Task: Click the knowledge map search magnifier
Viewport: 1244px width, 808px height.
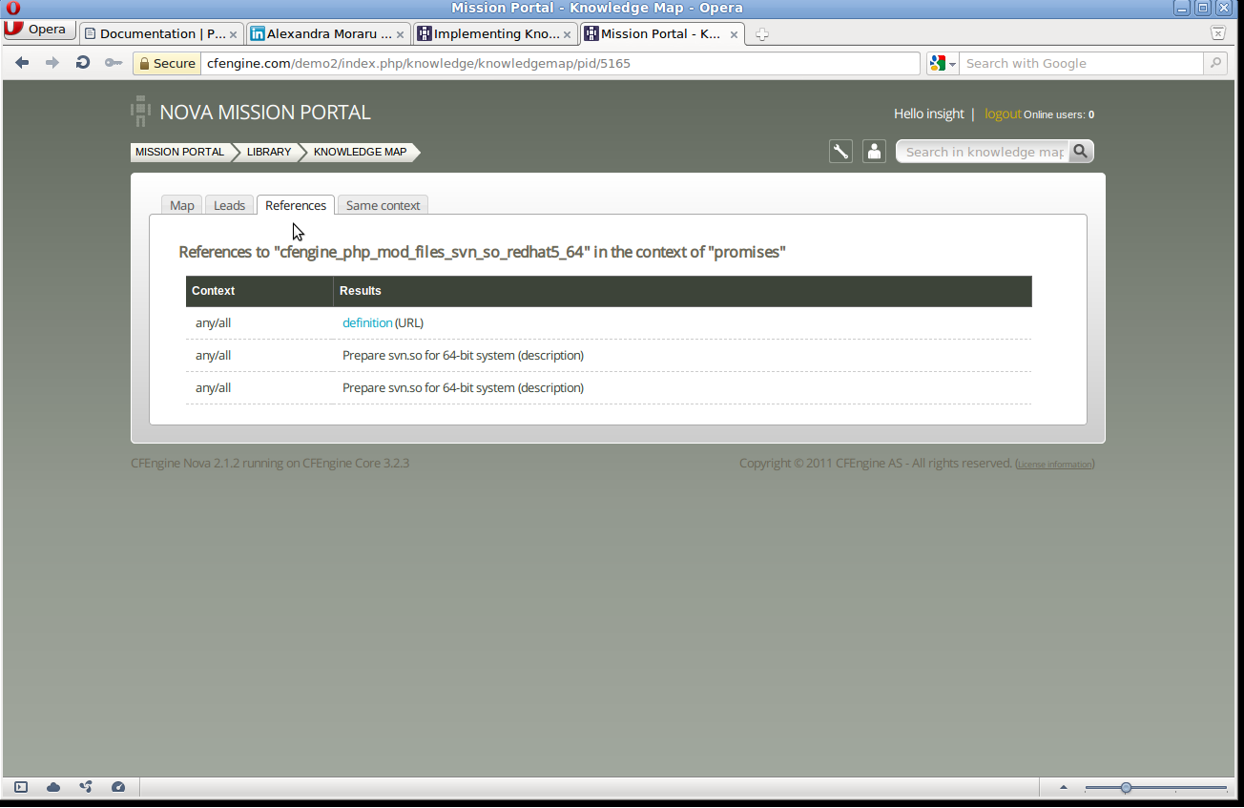Action: (x=1080, y=152)
